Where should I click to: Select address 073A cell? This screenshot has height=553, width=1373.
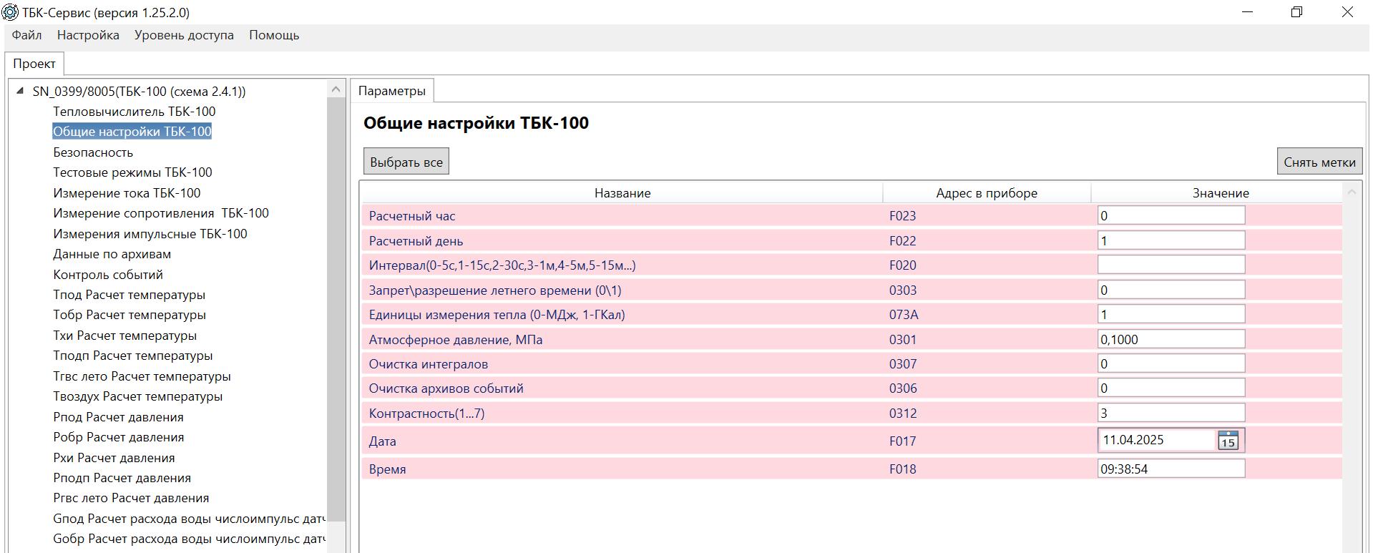pos(904,315)
